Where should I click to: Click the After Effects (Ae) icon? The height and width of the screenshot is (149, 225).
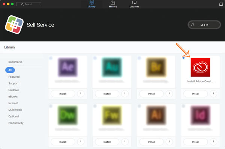pyautogui.click(x=68, y=67)
